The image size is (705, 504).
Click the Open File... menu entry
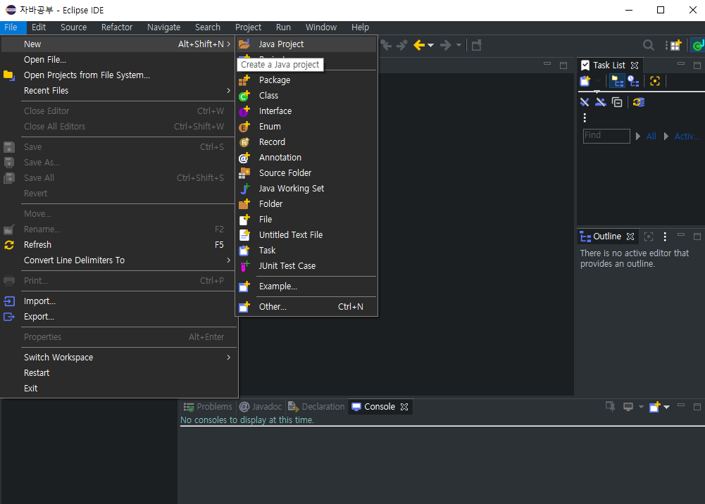(x=118, y=60)
